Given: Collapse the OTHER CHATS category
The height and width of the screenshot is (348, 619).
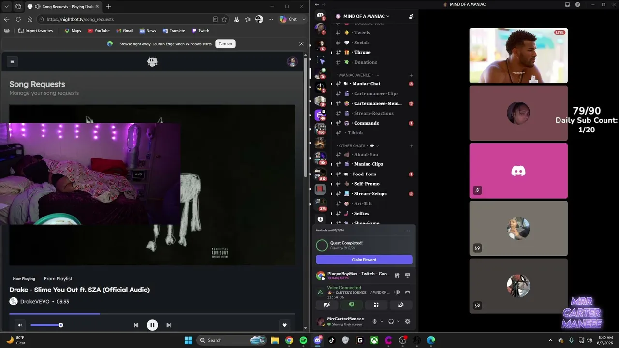Looking at the screenshot, I should 358,145.
